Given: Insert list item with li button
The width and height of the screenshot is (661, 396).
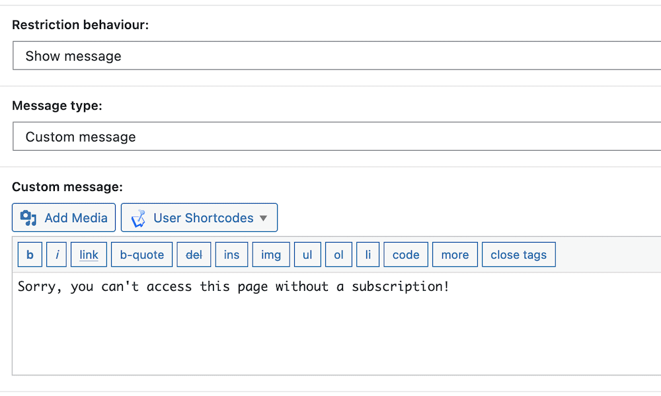Looking at the screenshot, I should point(368,255).
